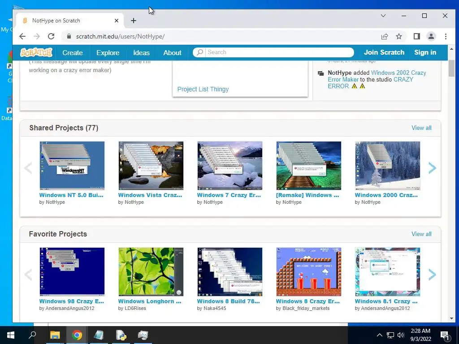Open the Explore menu item

pyautogui.click(x=108, y=53)
